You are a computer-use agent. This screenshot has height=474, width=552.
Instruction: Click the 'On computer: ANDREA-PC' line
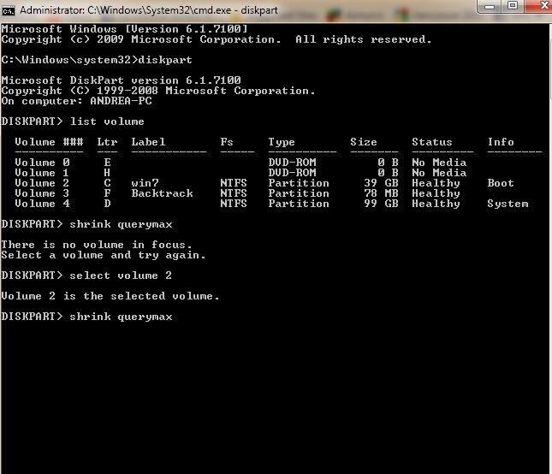click(x=76, y=101)
